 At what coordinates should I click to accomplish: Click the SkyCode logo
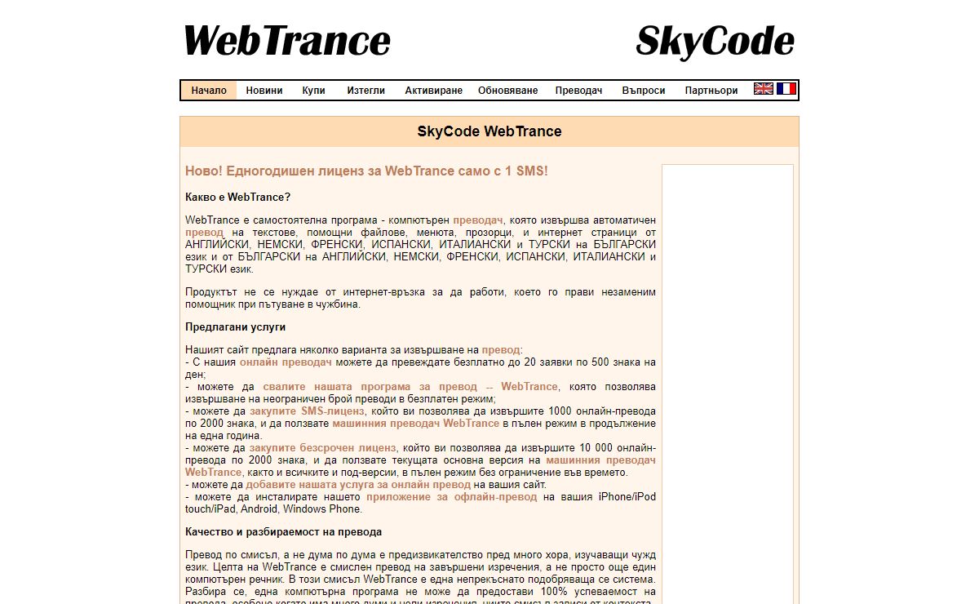(x=715, y=42)
